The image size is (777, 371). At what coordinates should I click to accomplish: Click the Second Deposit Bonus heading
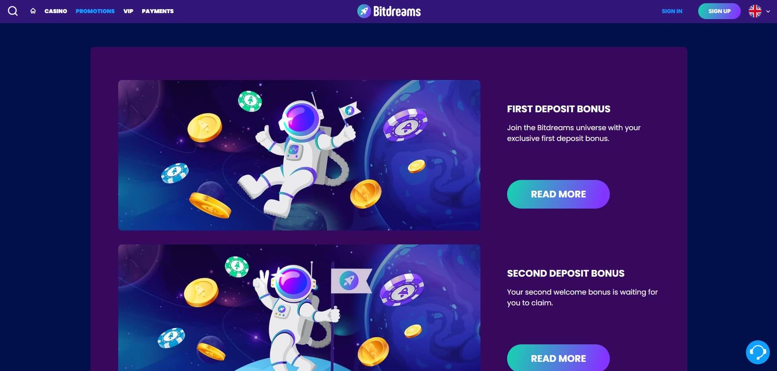(x=566, y=273)
